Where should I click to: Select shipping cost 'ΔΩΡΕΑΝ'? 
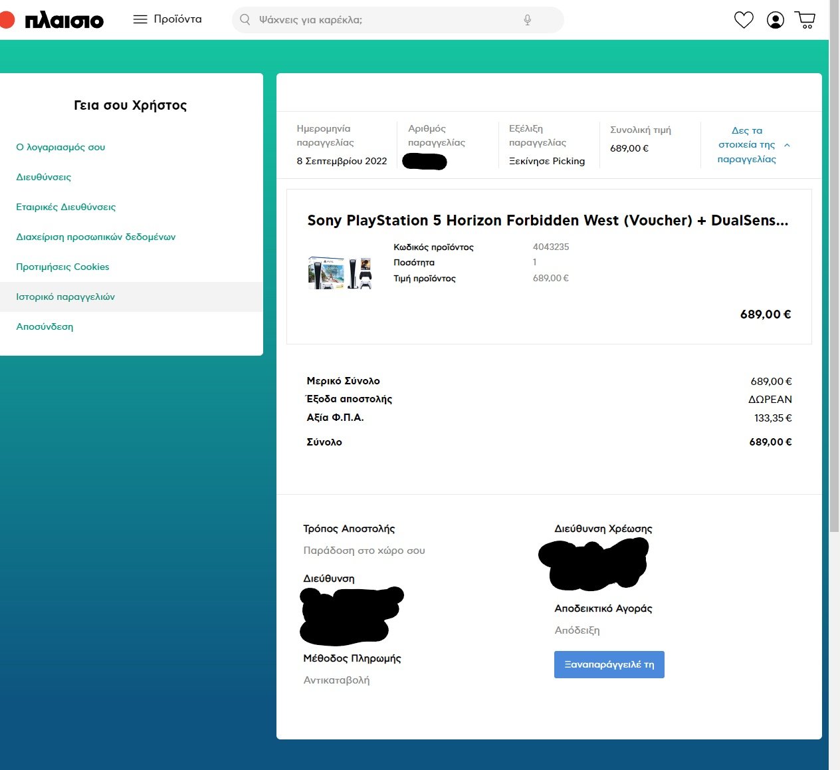click(x=770, y=400)
